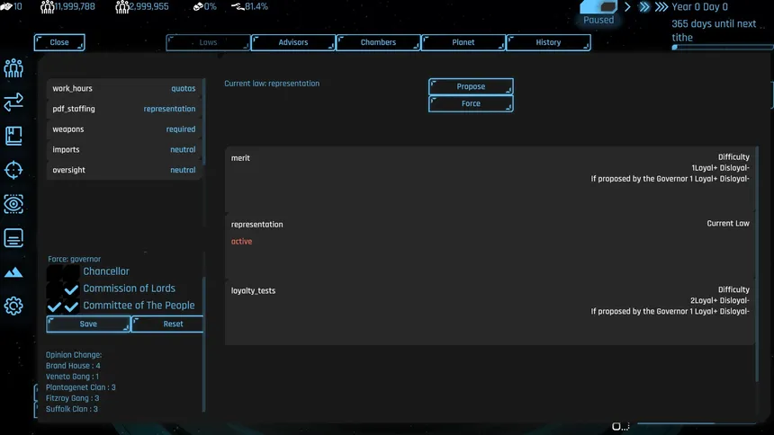Click 'Brand House : 4' opinion entry
This screenshot has width=774, height=435.
pyautogui.click(x=73, y=366)
